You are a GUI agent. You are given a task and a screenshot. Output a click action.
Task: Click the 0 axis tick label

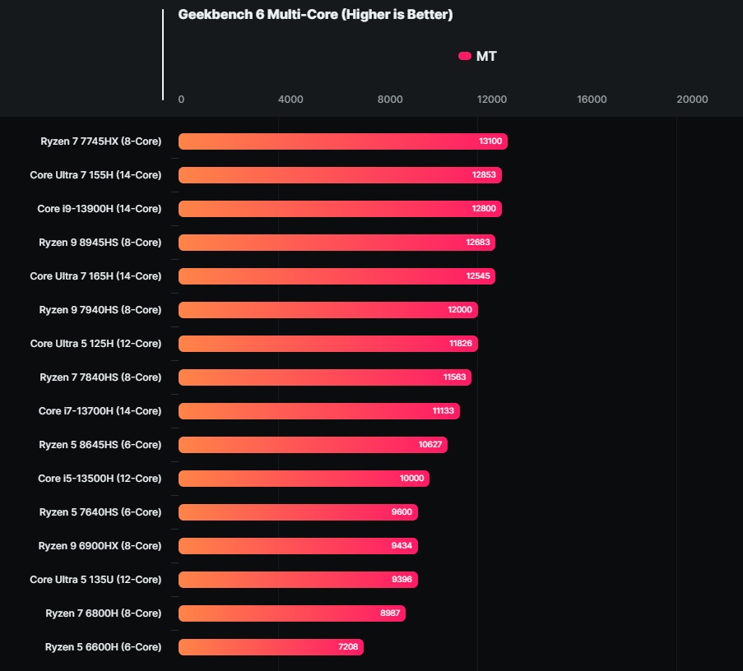pyautogui.click(x=181, y=99)
